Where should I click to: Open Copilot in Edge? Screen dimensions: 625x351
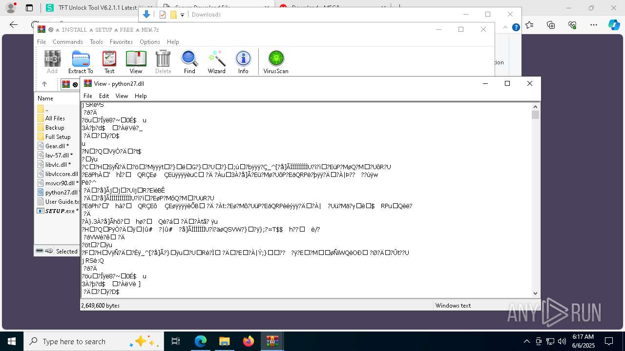[x=614, y=25]
